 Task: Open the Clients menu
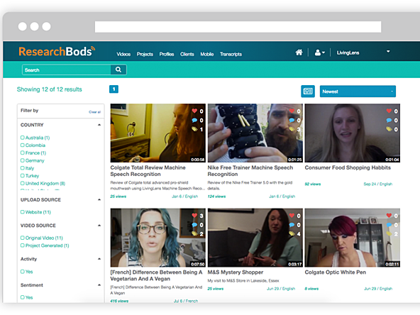pos(187,54)
